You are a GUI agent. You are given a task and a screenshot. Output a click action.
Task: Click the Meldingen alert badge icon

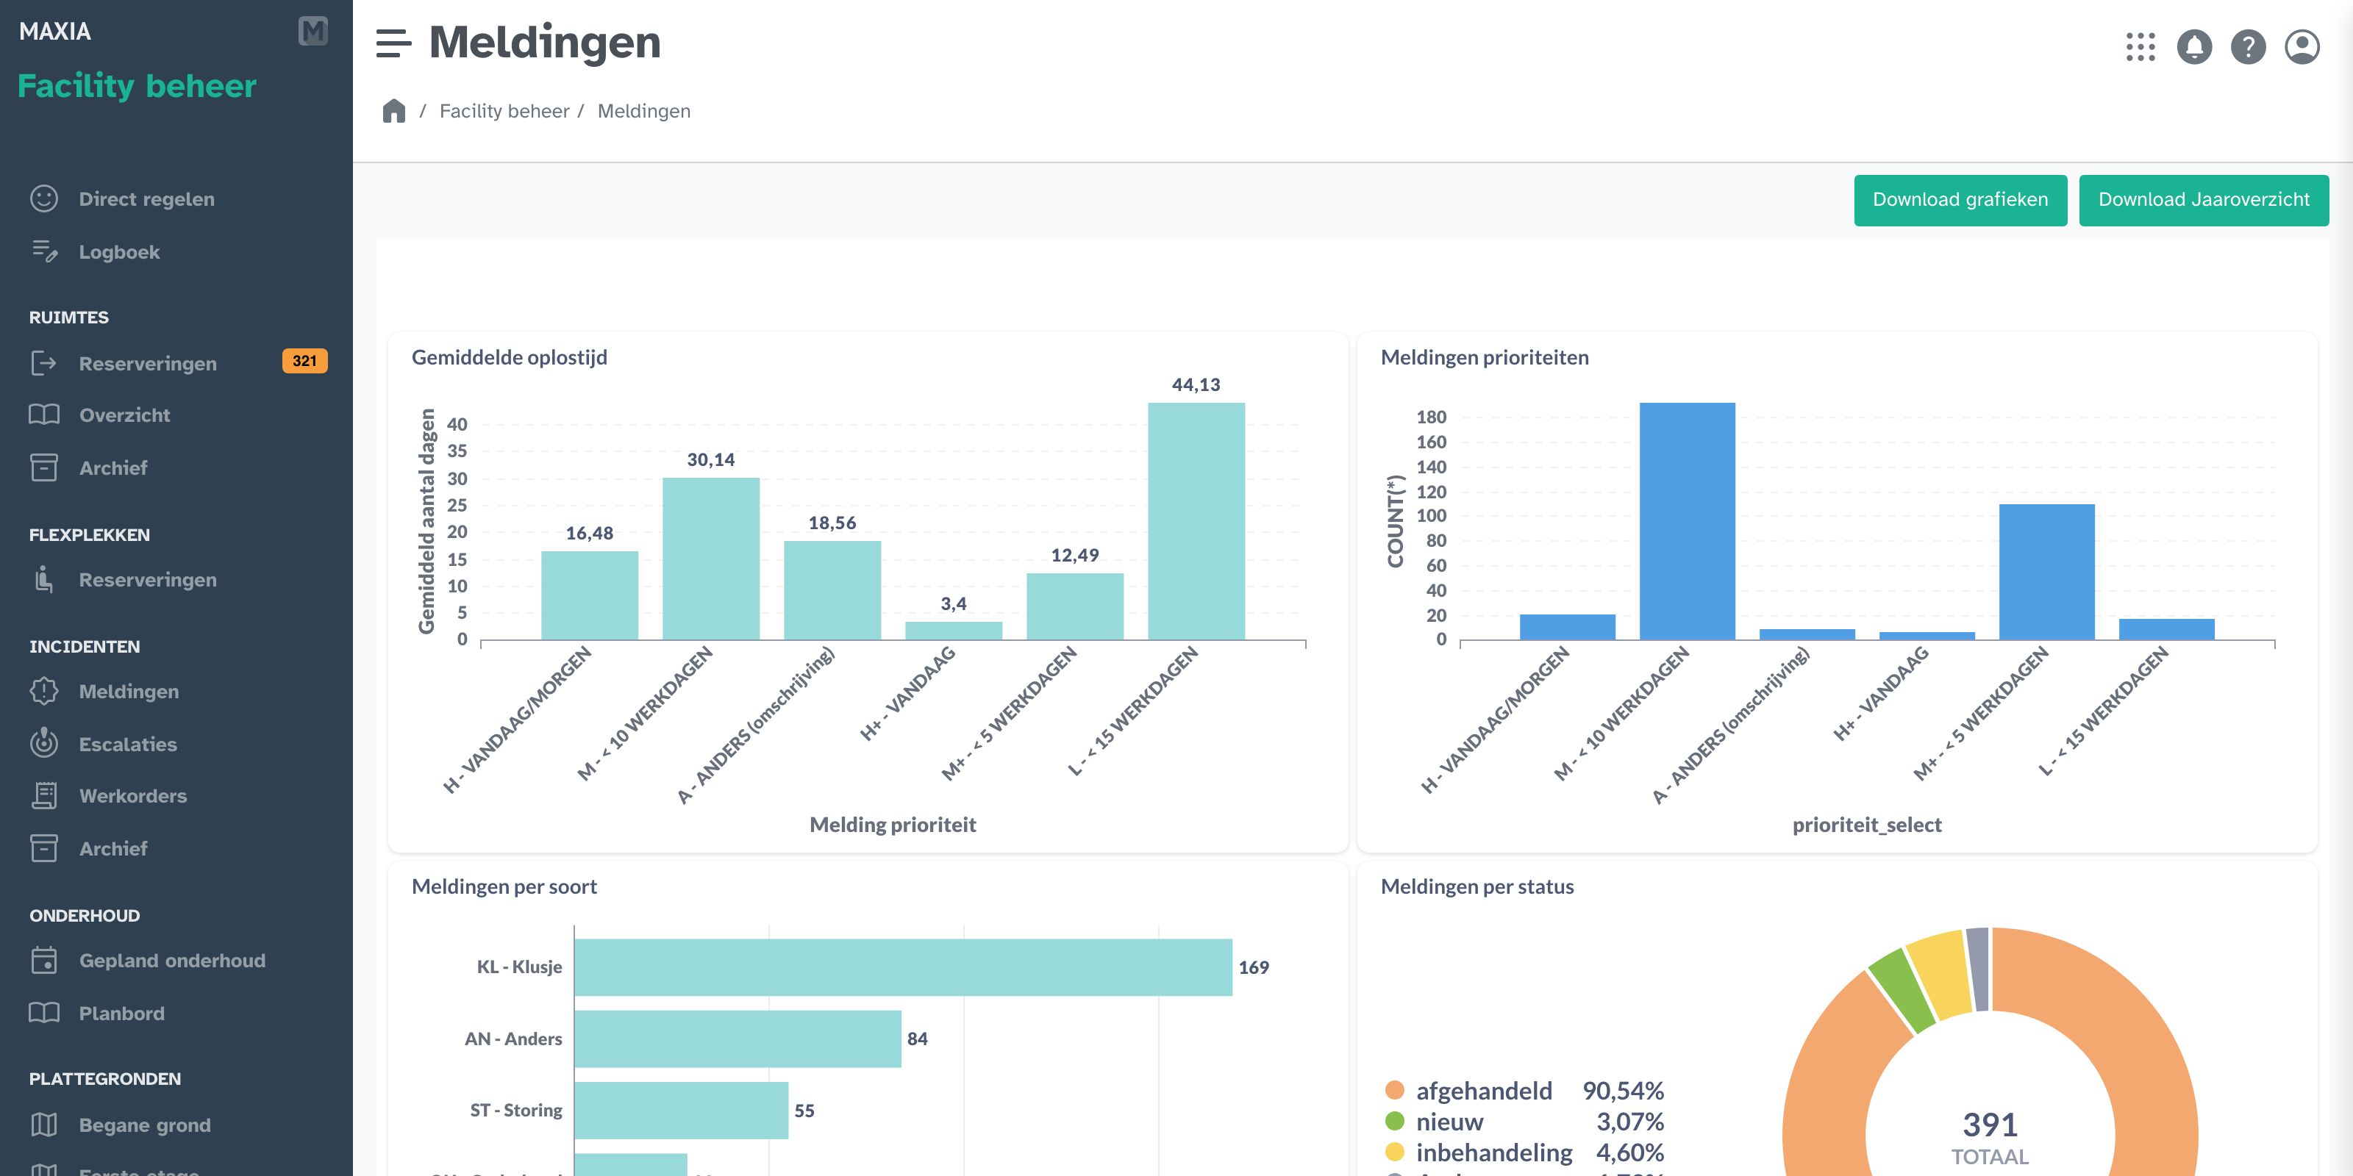(44, 691)
